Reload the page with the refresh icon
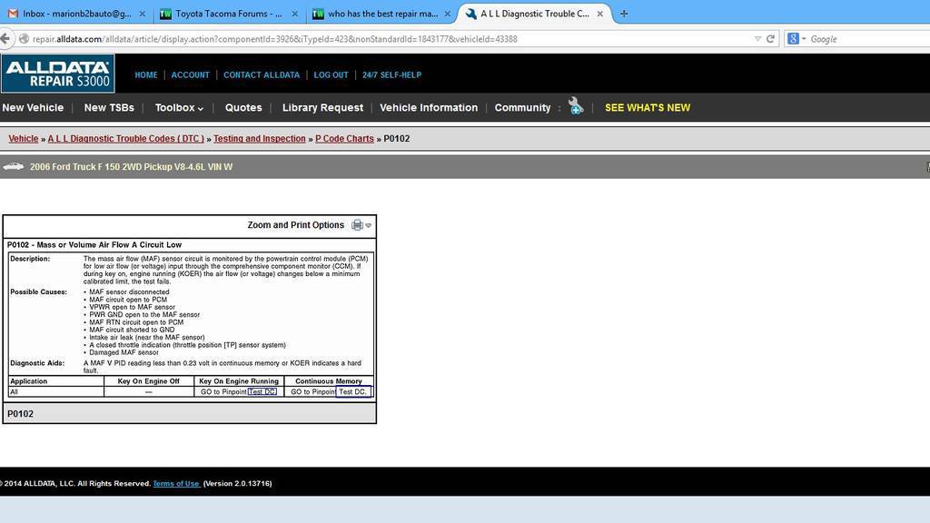930x523 pixels. point(770,39)
